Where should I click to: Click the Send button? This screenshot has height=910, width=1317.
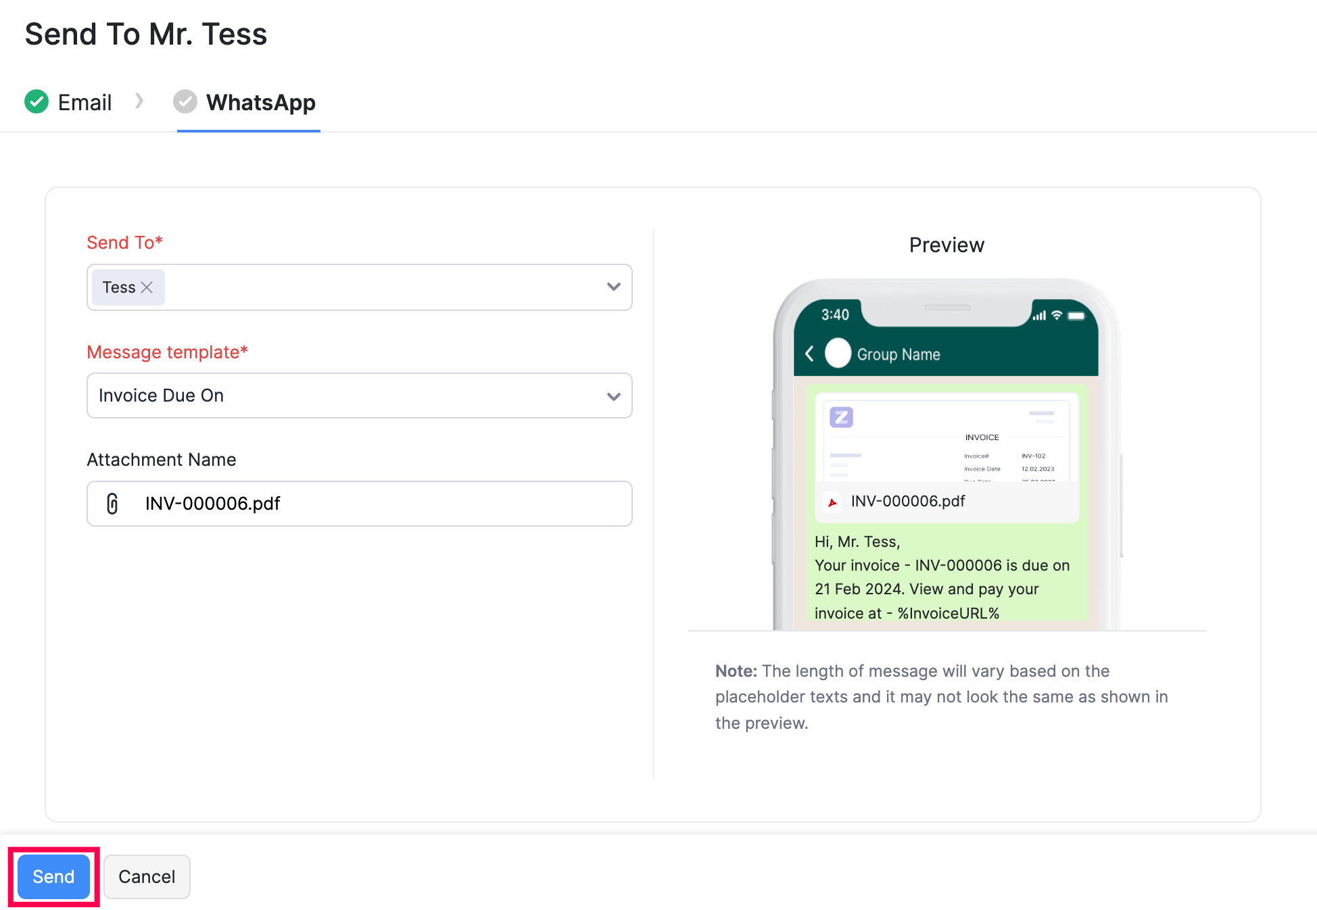point(53,876)
